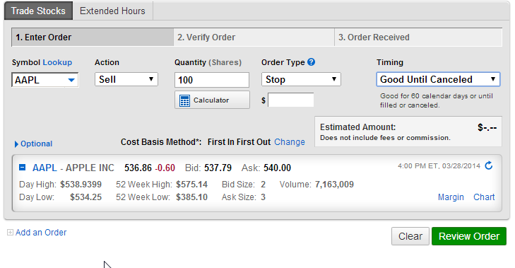Select the Trade Stocks tab

38,11
